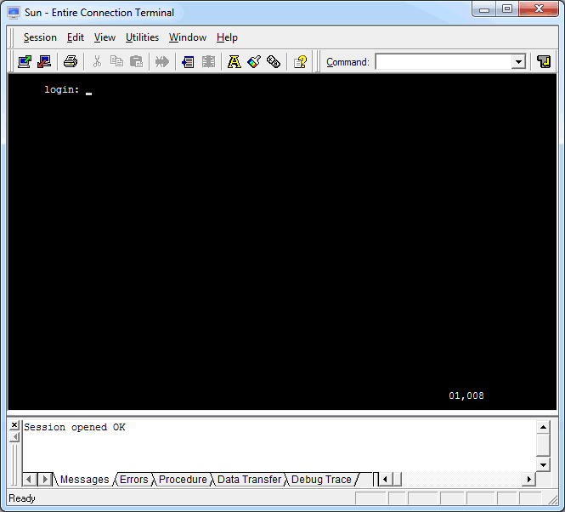Click the grayed film-strip toolbar icon
565x512 pixels.
click(208, 62)
